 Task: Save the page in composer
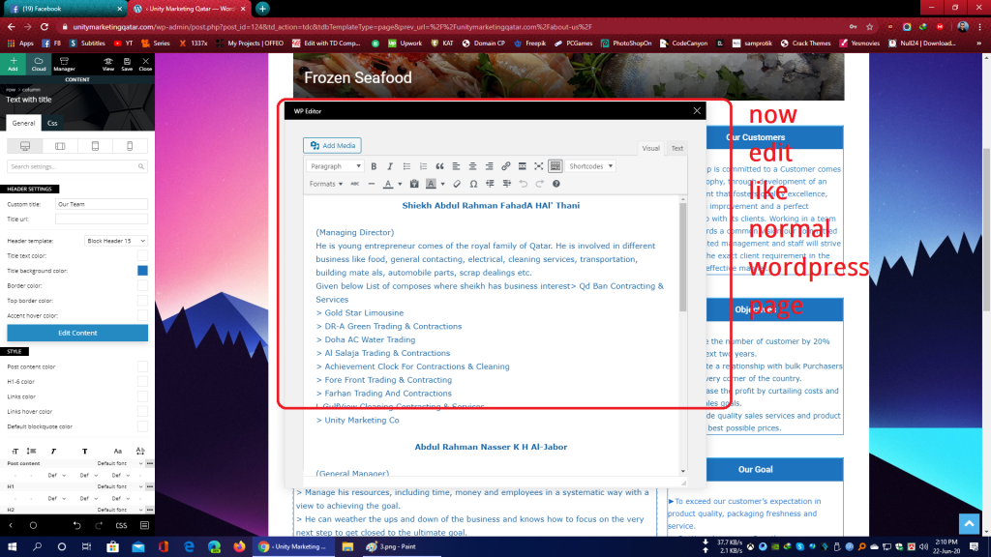pyautogui.click(x=127, y=64)
